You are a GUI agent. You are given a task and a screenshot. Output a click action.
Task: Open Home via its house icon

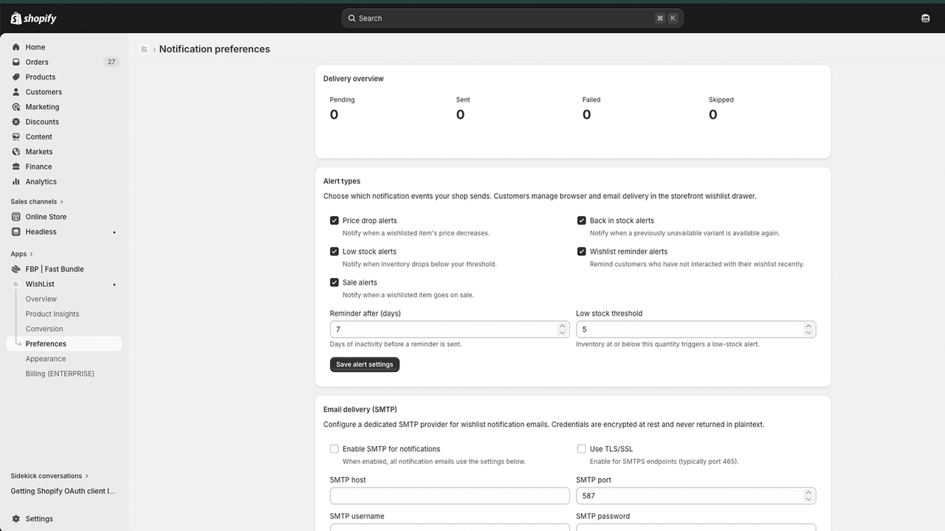tap(16, 47)
